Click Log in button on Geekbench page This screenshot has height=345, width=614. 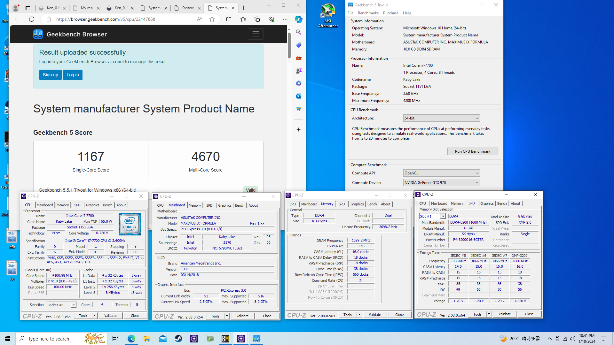coord(73,75)
